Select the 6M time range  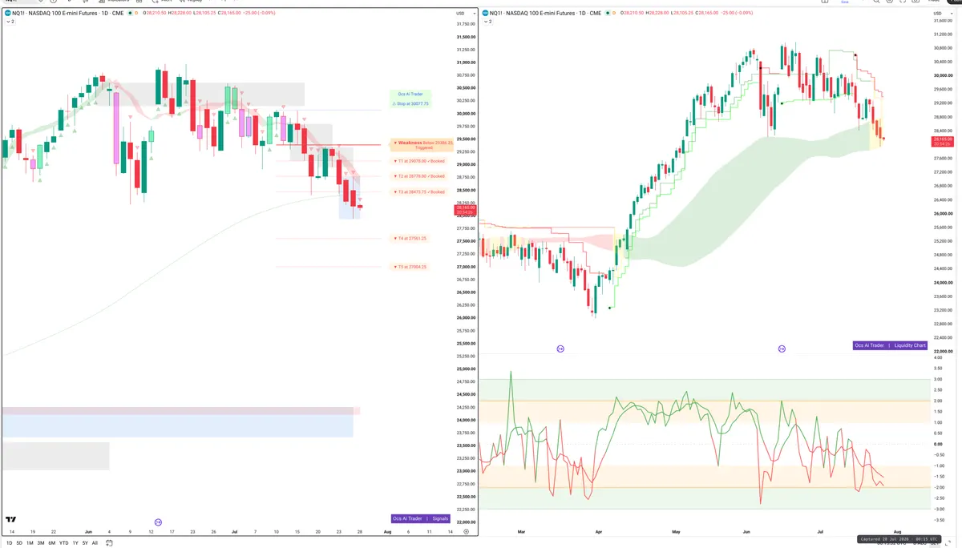[x=51, y=542]
